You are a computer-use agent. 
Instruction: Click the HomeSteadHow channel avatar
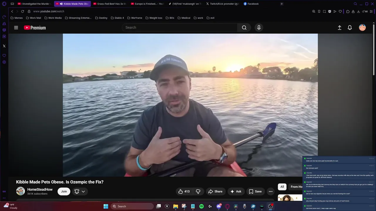pyautogui.click(x=21, y=191)
